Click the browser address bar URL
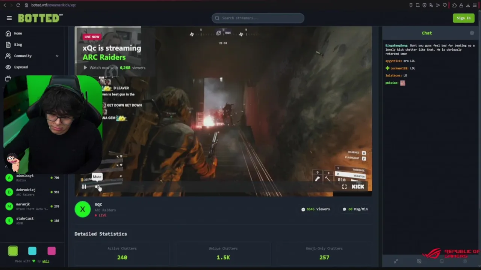Viewport: 481px width, 270px height. pos(53,5)
